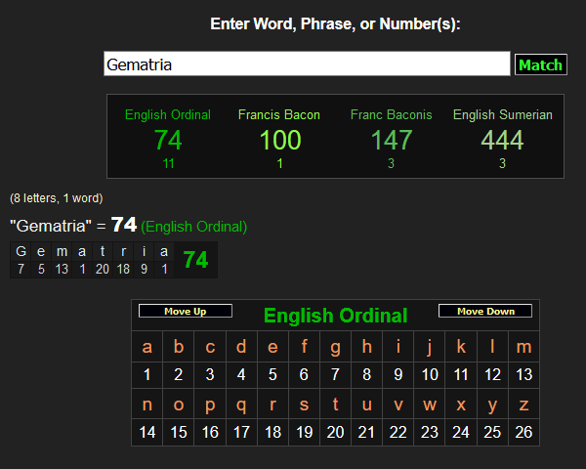Image resolution: width=586 pixels, height=469 pixels.
Task: Click letter o in the cipher chart
Action: pyautogui.click(x=179, y=405)
